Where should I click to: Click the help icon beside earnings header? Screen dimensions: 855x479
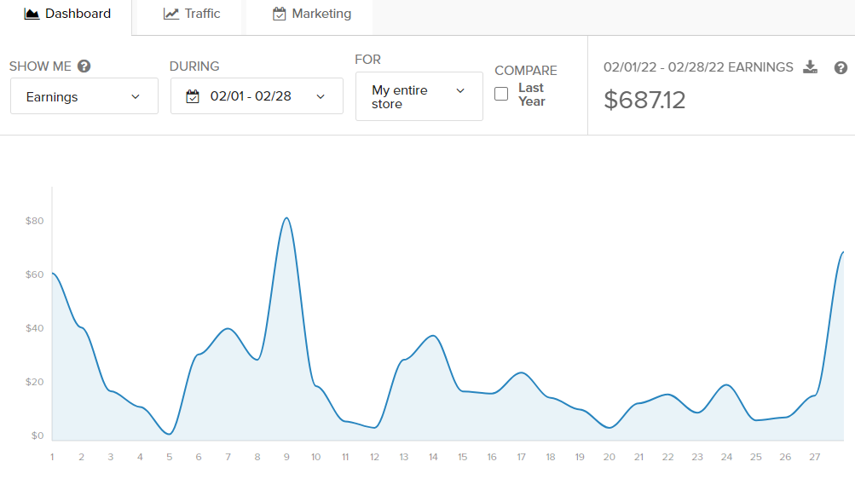click(x=841, y=67)
